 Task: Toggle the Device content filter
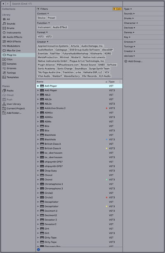pyautogui.click(x=42, y=18)
